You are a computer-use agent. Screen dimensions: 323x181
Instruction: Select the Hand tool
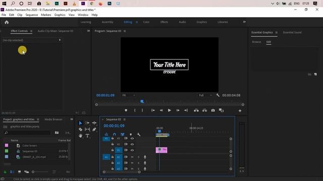point(81,136)
